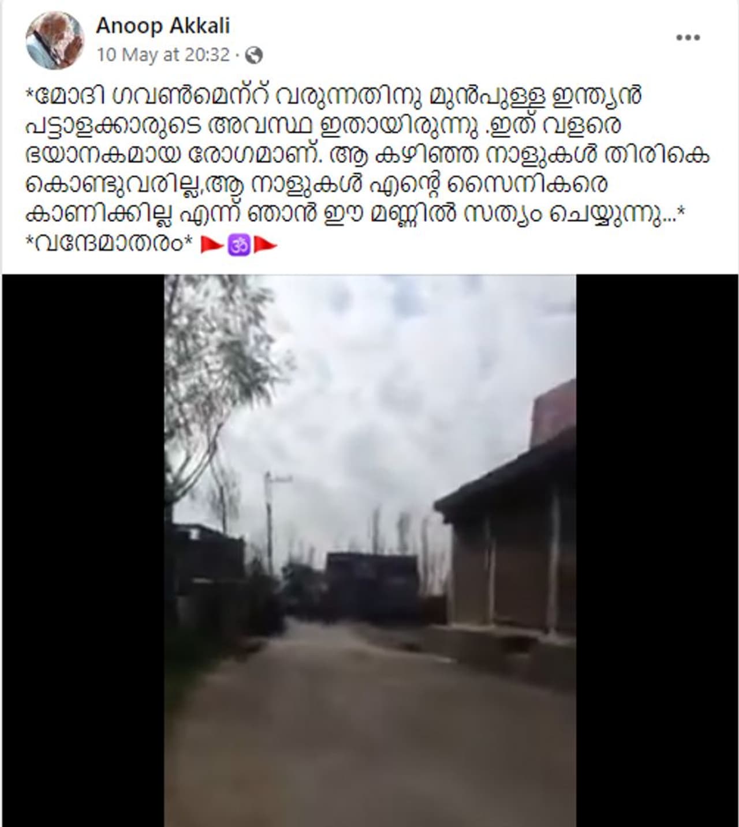Open the post timestamp 10 May at 20:32
This screenshot has width=739, height=827.
pyautogui.click(x=163, y=55)
